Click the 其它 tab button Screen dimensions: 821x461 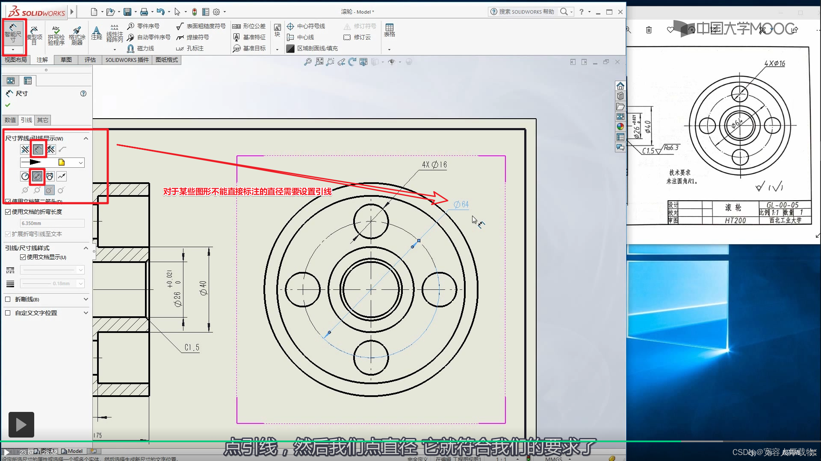43,120
